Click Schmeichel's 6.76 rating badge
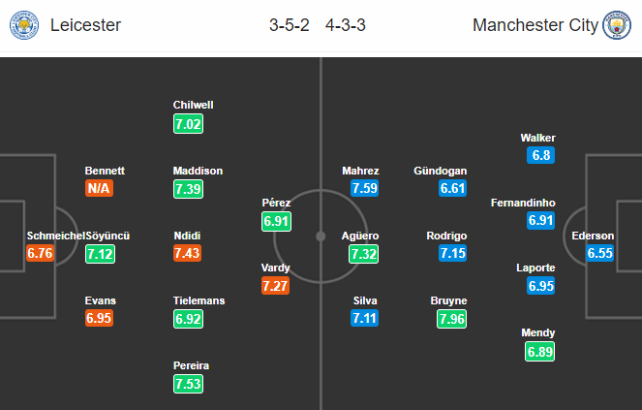 (x=40, y=253)
